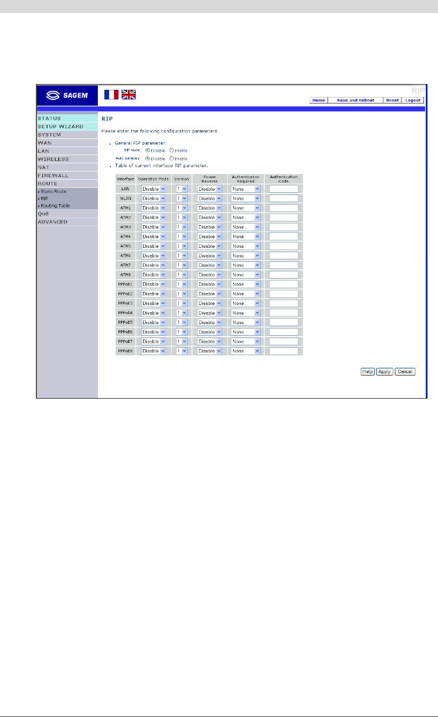This screenshot has width=438, height=717.
Task: Open Authentication Required dropdown for PPPoE2 row
Action: 246,293
